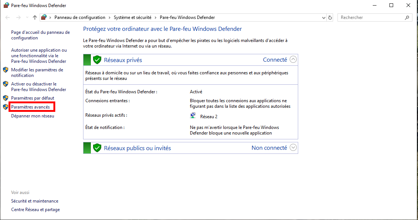
Task: Refresh the page with the refresh icon
Action: tap(330, 17)
